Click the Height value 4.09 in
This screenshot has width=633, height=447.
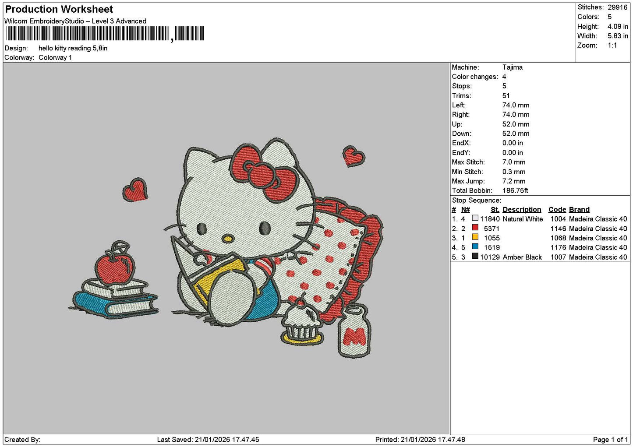[618, 26]
